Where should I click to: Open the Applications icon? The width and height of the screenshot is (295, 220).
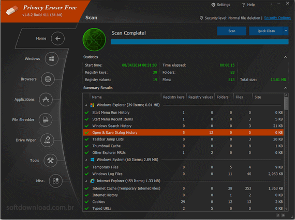tap(46, 100)
